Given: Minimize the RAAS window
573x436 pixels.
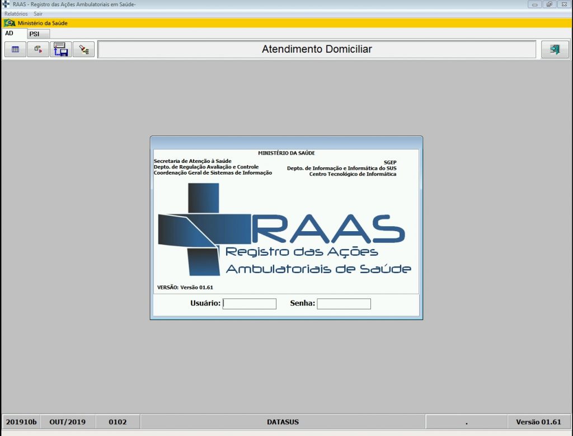Looking at the screenshot, I should 534,4.
